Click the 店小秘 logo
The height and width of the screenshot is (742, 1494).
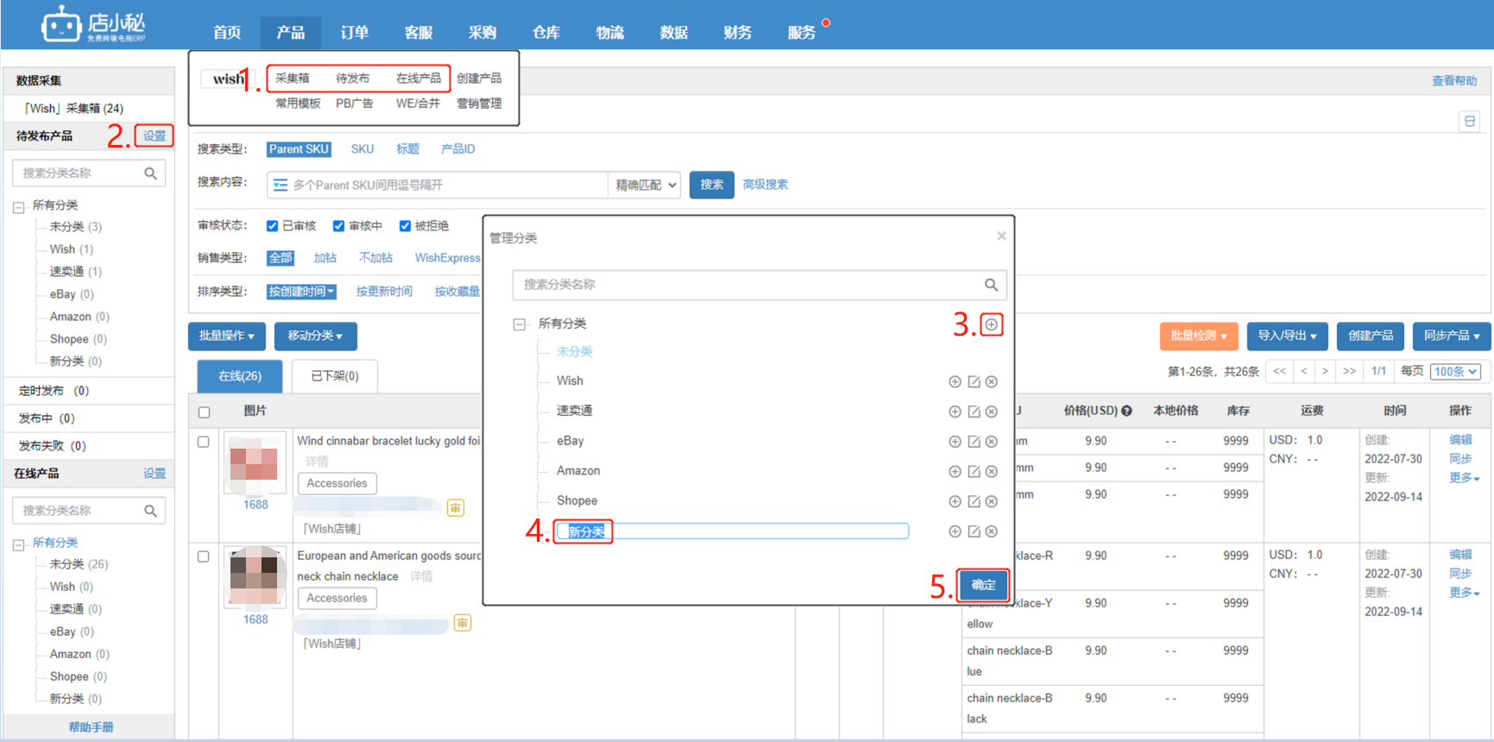click(93, 24)
